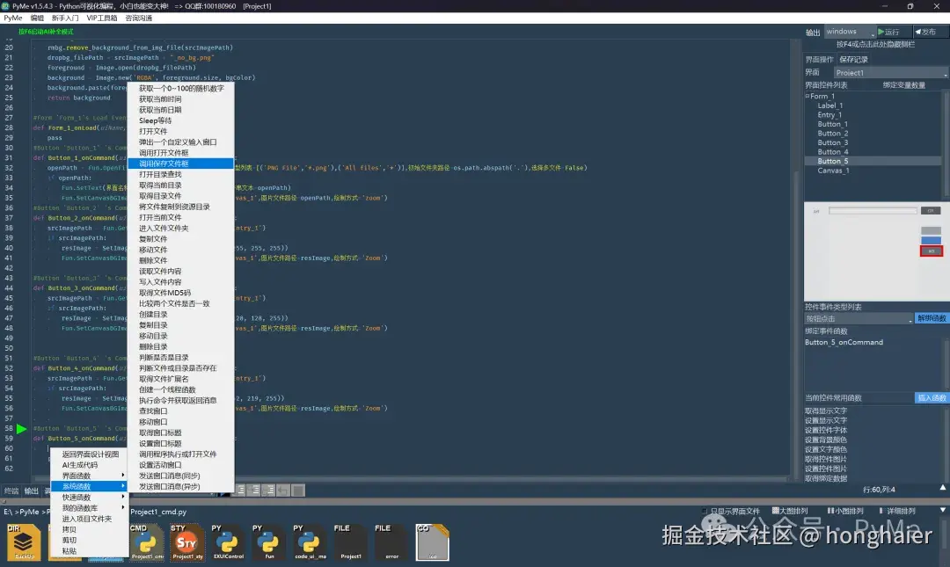
Task: Switch to the 保存记录 tab
Action: 853,60
